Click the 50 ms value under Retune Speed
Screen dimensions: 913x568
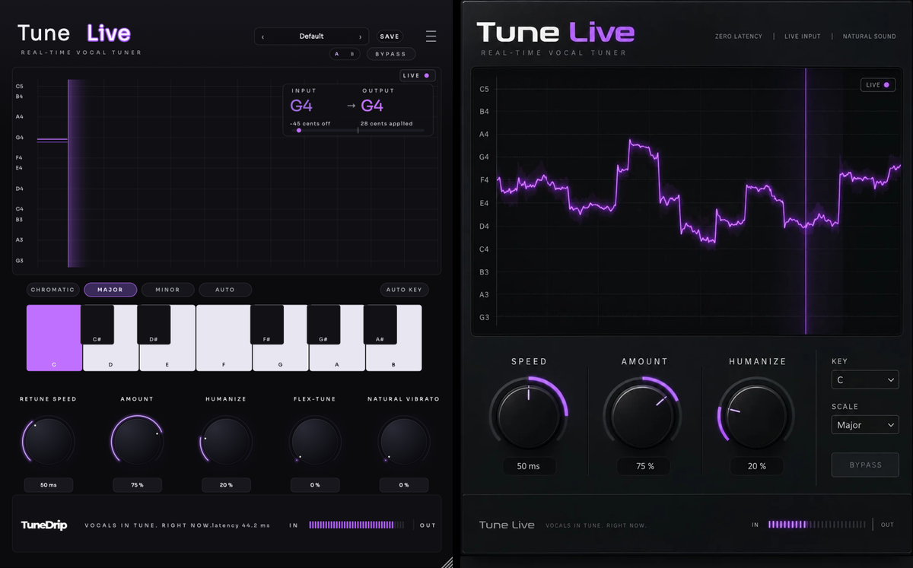tap(48, 484)
